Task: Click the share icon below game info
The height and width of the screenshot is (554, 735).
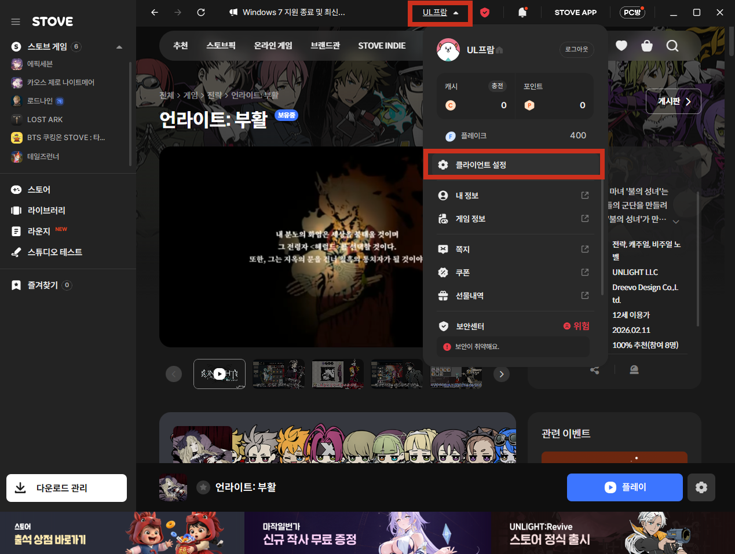Action: [595, 370]
